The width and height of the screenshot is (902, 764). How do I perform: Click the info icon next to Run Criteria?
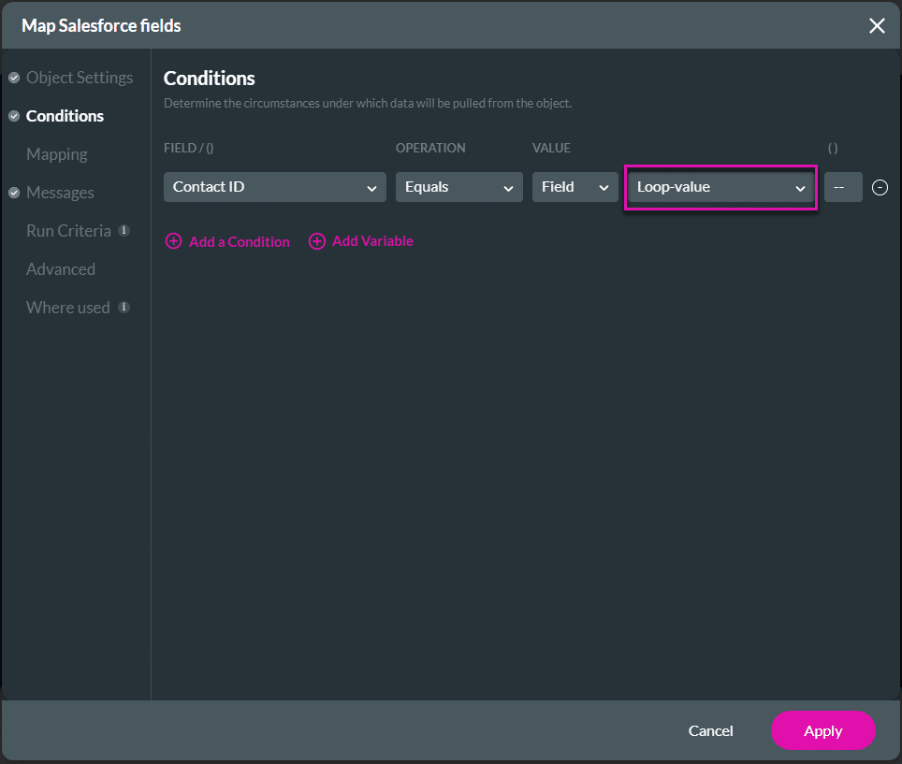(x=124, y=230)
